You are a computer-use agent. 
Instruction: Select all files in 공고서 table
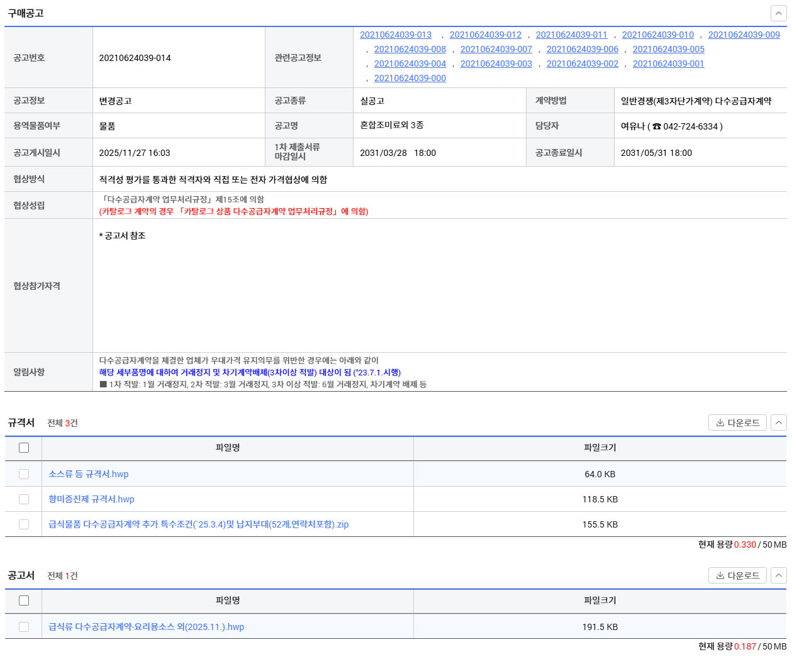(x=24, y=600)
